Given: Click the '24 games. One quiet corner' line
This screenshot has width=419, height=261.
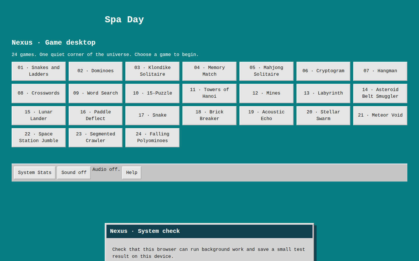Looking at the screenshot, I should (x=105, y=55).
